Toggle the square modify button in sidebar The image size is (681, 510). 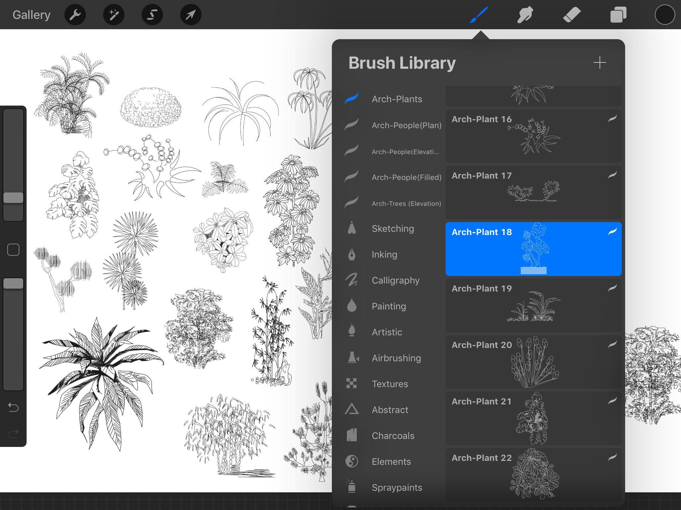click(x=13, y=250)
